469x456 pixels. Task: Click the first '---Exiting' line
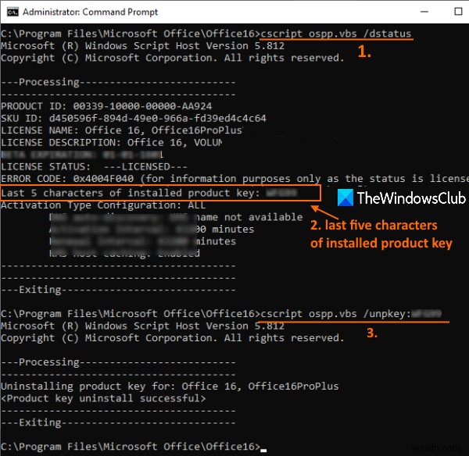click(x=119, y=290)
